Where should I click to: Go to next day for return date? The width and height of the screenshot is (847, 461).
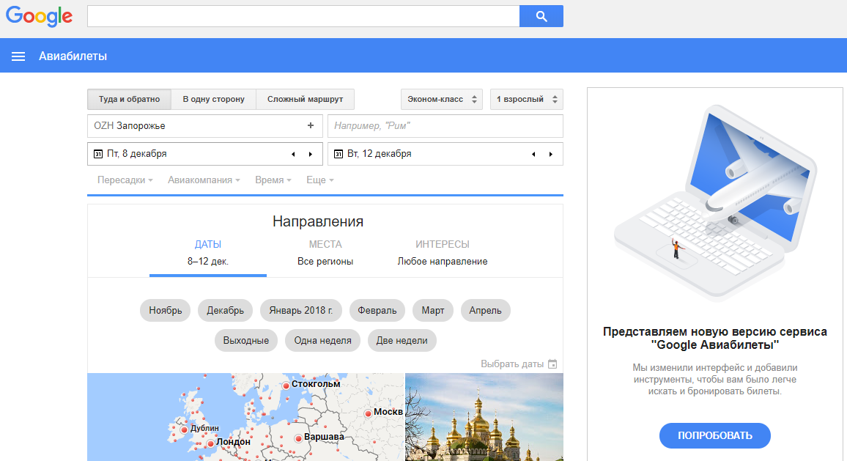pos(551,154)
